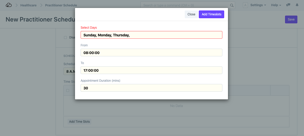Viewport: 304px width, 136px height.
Task: Click the Appointment Duration input
Action: click(x=151, y=88)
